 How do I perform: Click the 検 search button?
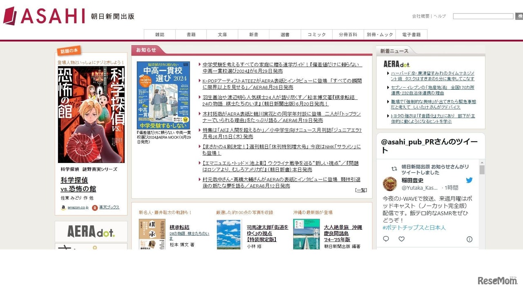pos(519,16)
